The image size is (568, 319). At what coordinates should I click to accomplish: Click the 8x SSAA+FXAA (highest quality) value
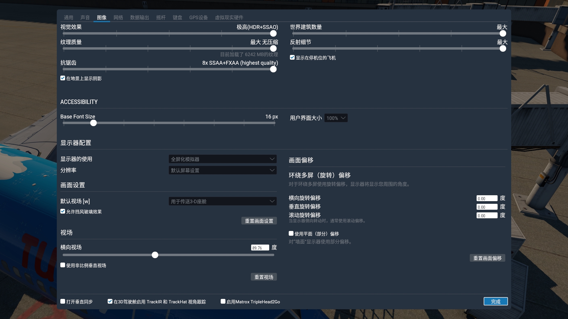point(240,63)
